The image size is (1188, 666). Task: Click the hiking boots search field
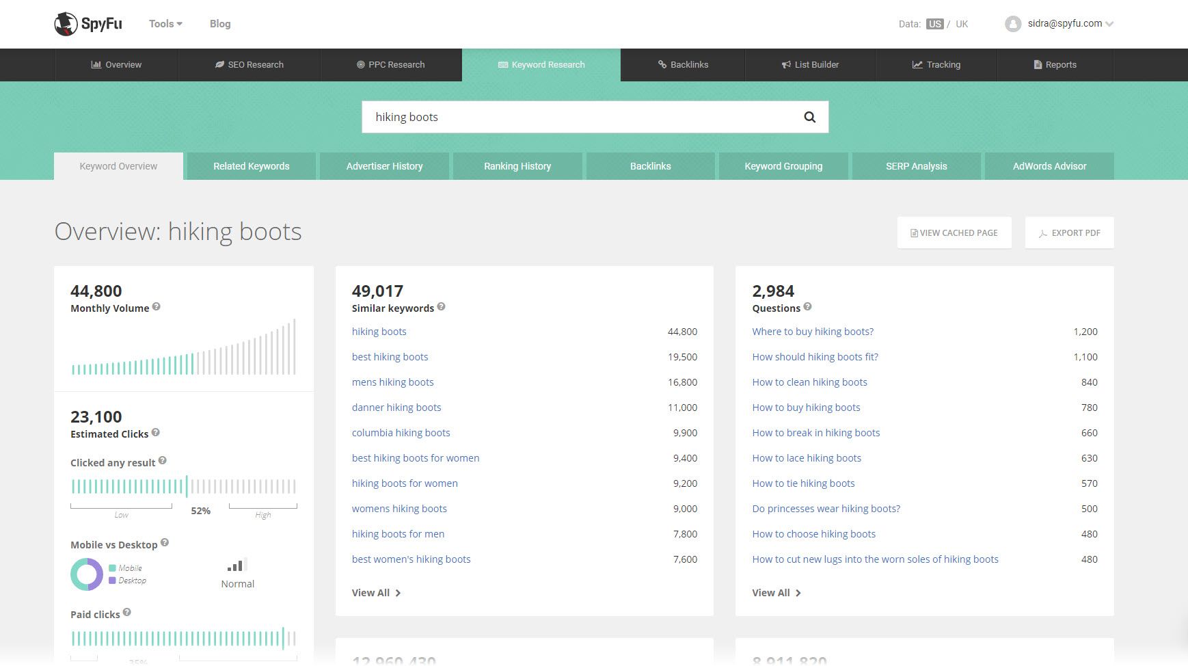[581, 117]
